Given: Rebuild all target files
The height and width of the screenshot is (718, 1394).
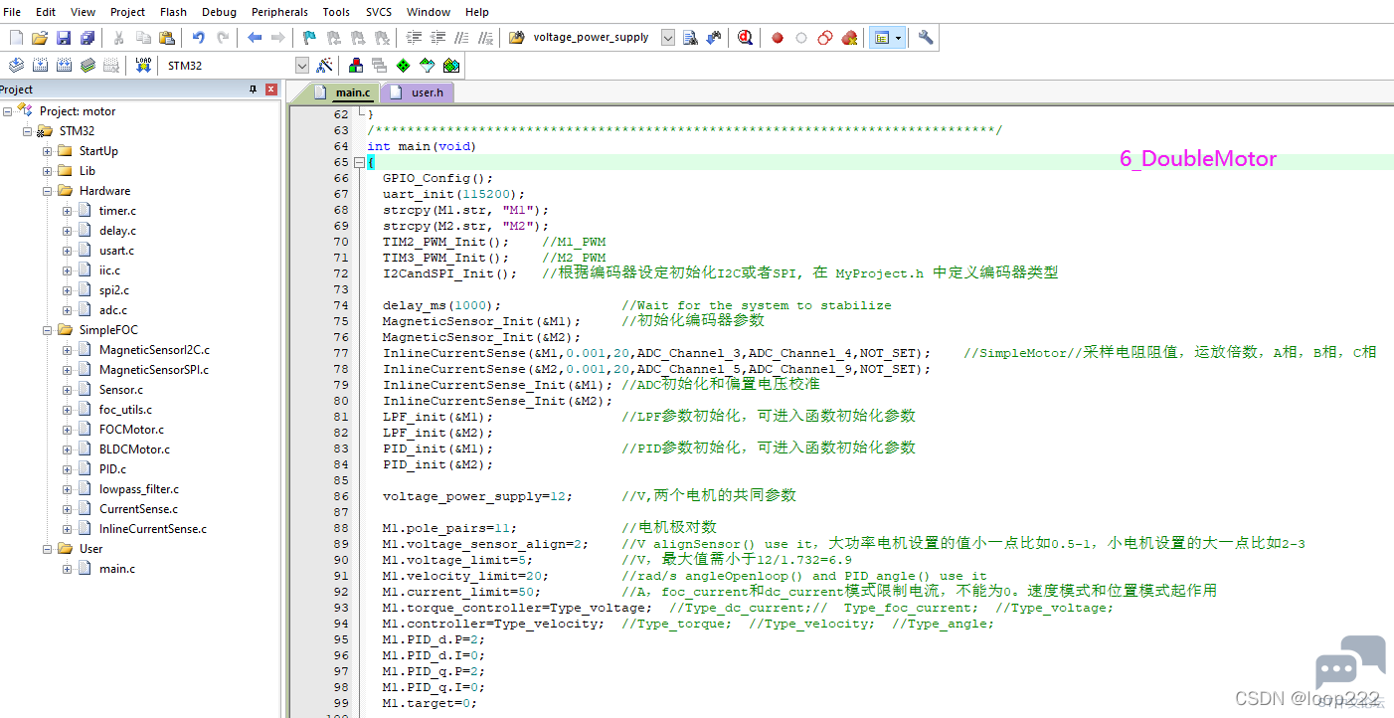Looking at the screenshot, I should [64, 66].
